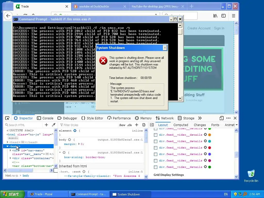264x198 pixels.
Task: Switch to the Layout sidebar tab
Action: click(x=163, y=125)
